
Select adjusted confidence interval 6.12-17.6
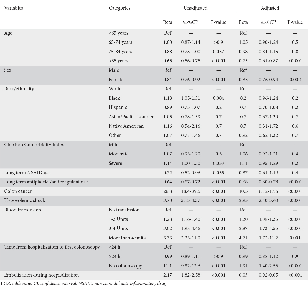pyautogui.click(x=268, y=191)
